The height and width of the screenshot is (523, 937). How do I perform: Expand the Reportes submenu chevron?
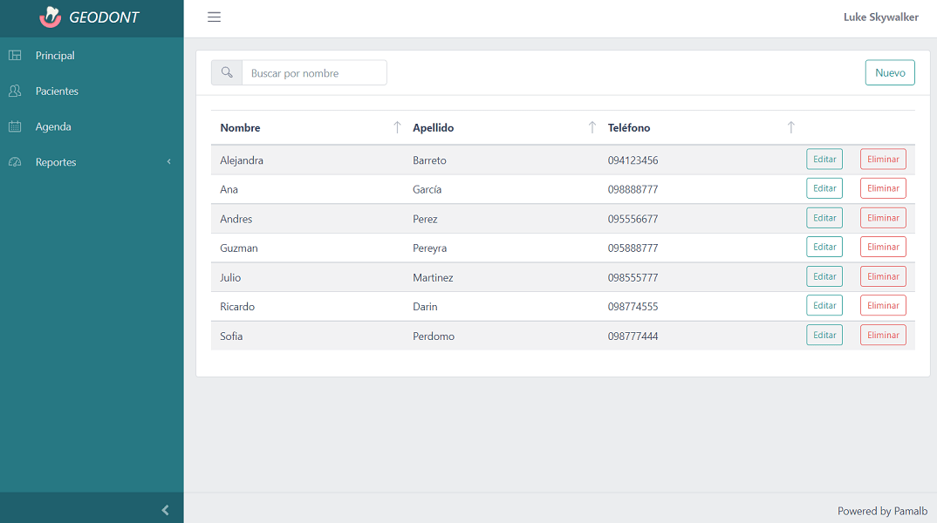click(x=168, y=162)
